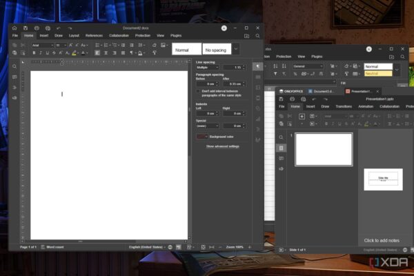
Task: Switch to Transitions tab in presentation editor
Action: pyautogui.click(x=343, y=106)
